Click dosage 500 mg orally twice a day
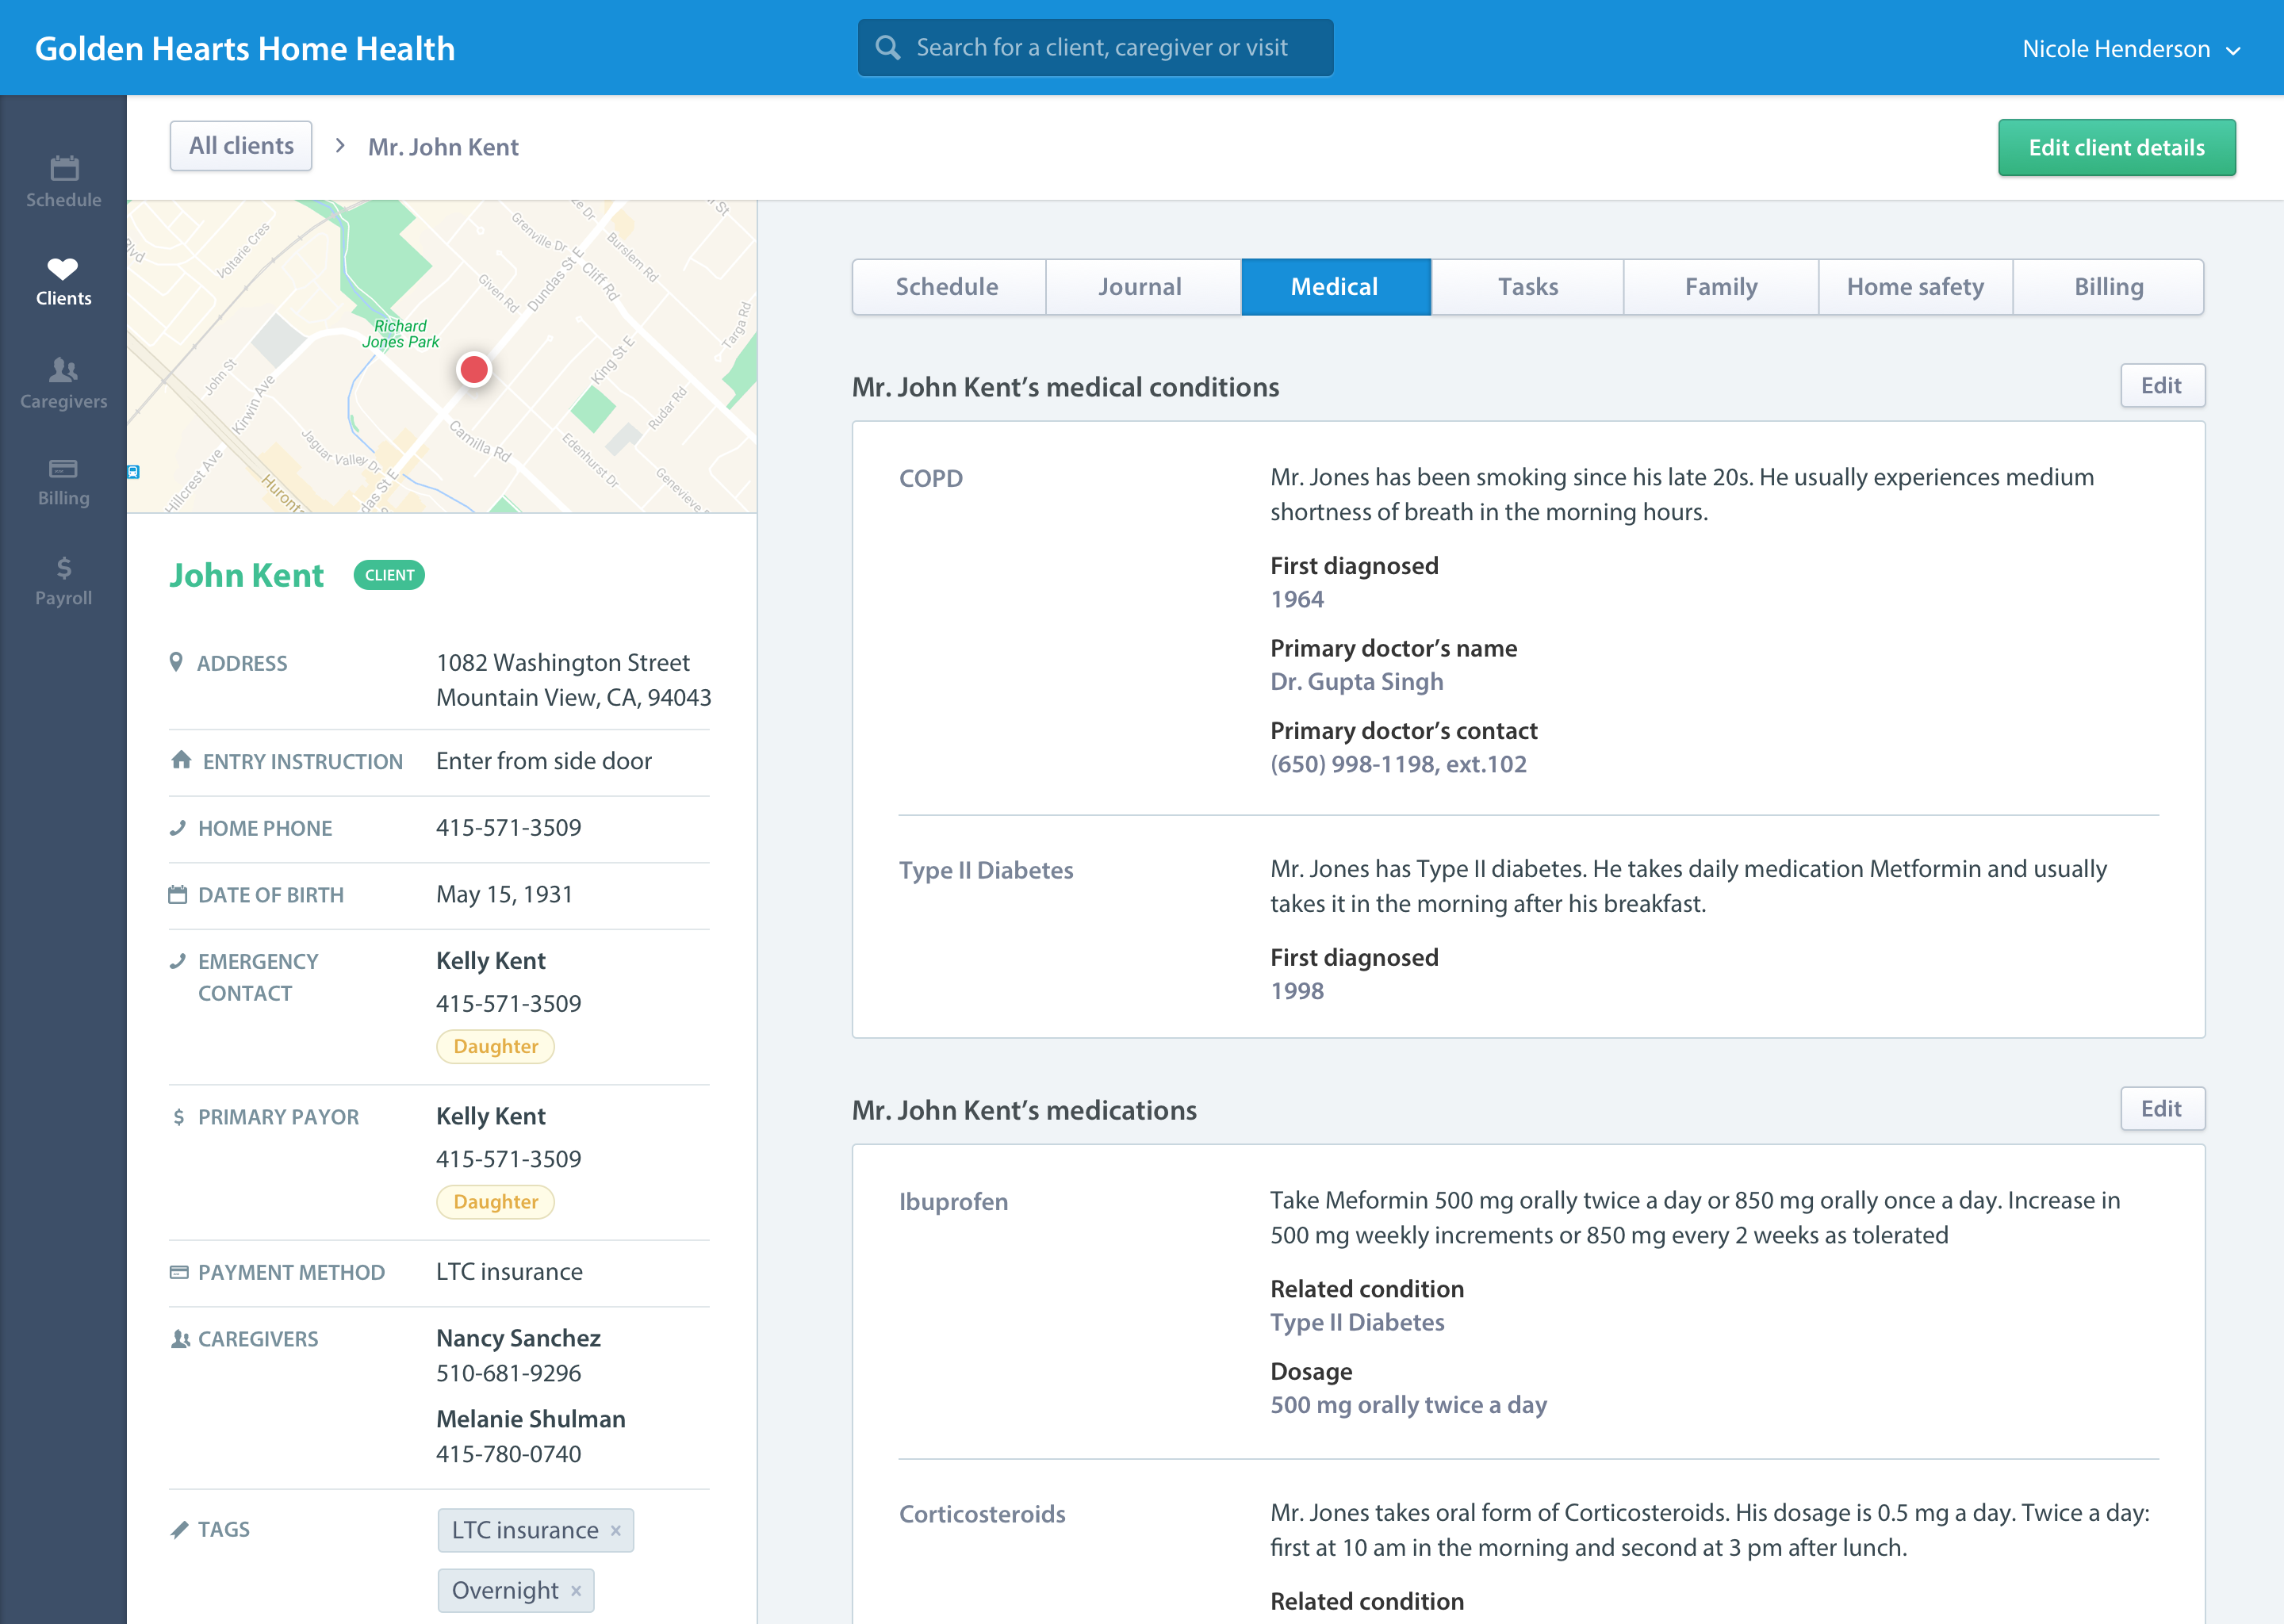This screenshot has width=2284, height=1624. pyautogui.click(x=1408, y=1404)
